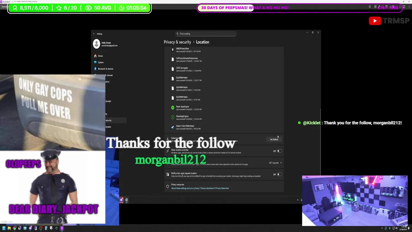This screenshot has width=412, height=232.
Task: Click the Notify when apps request location icon
Action: pos(168,174)
